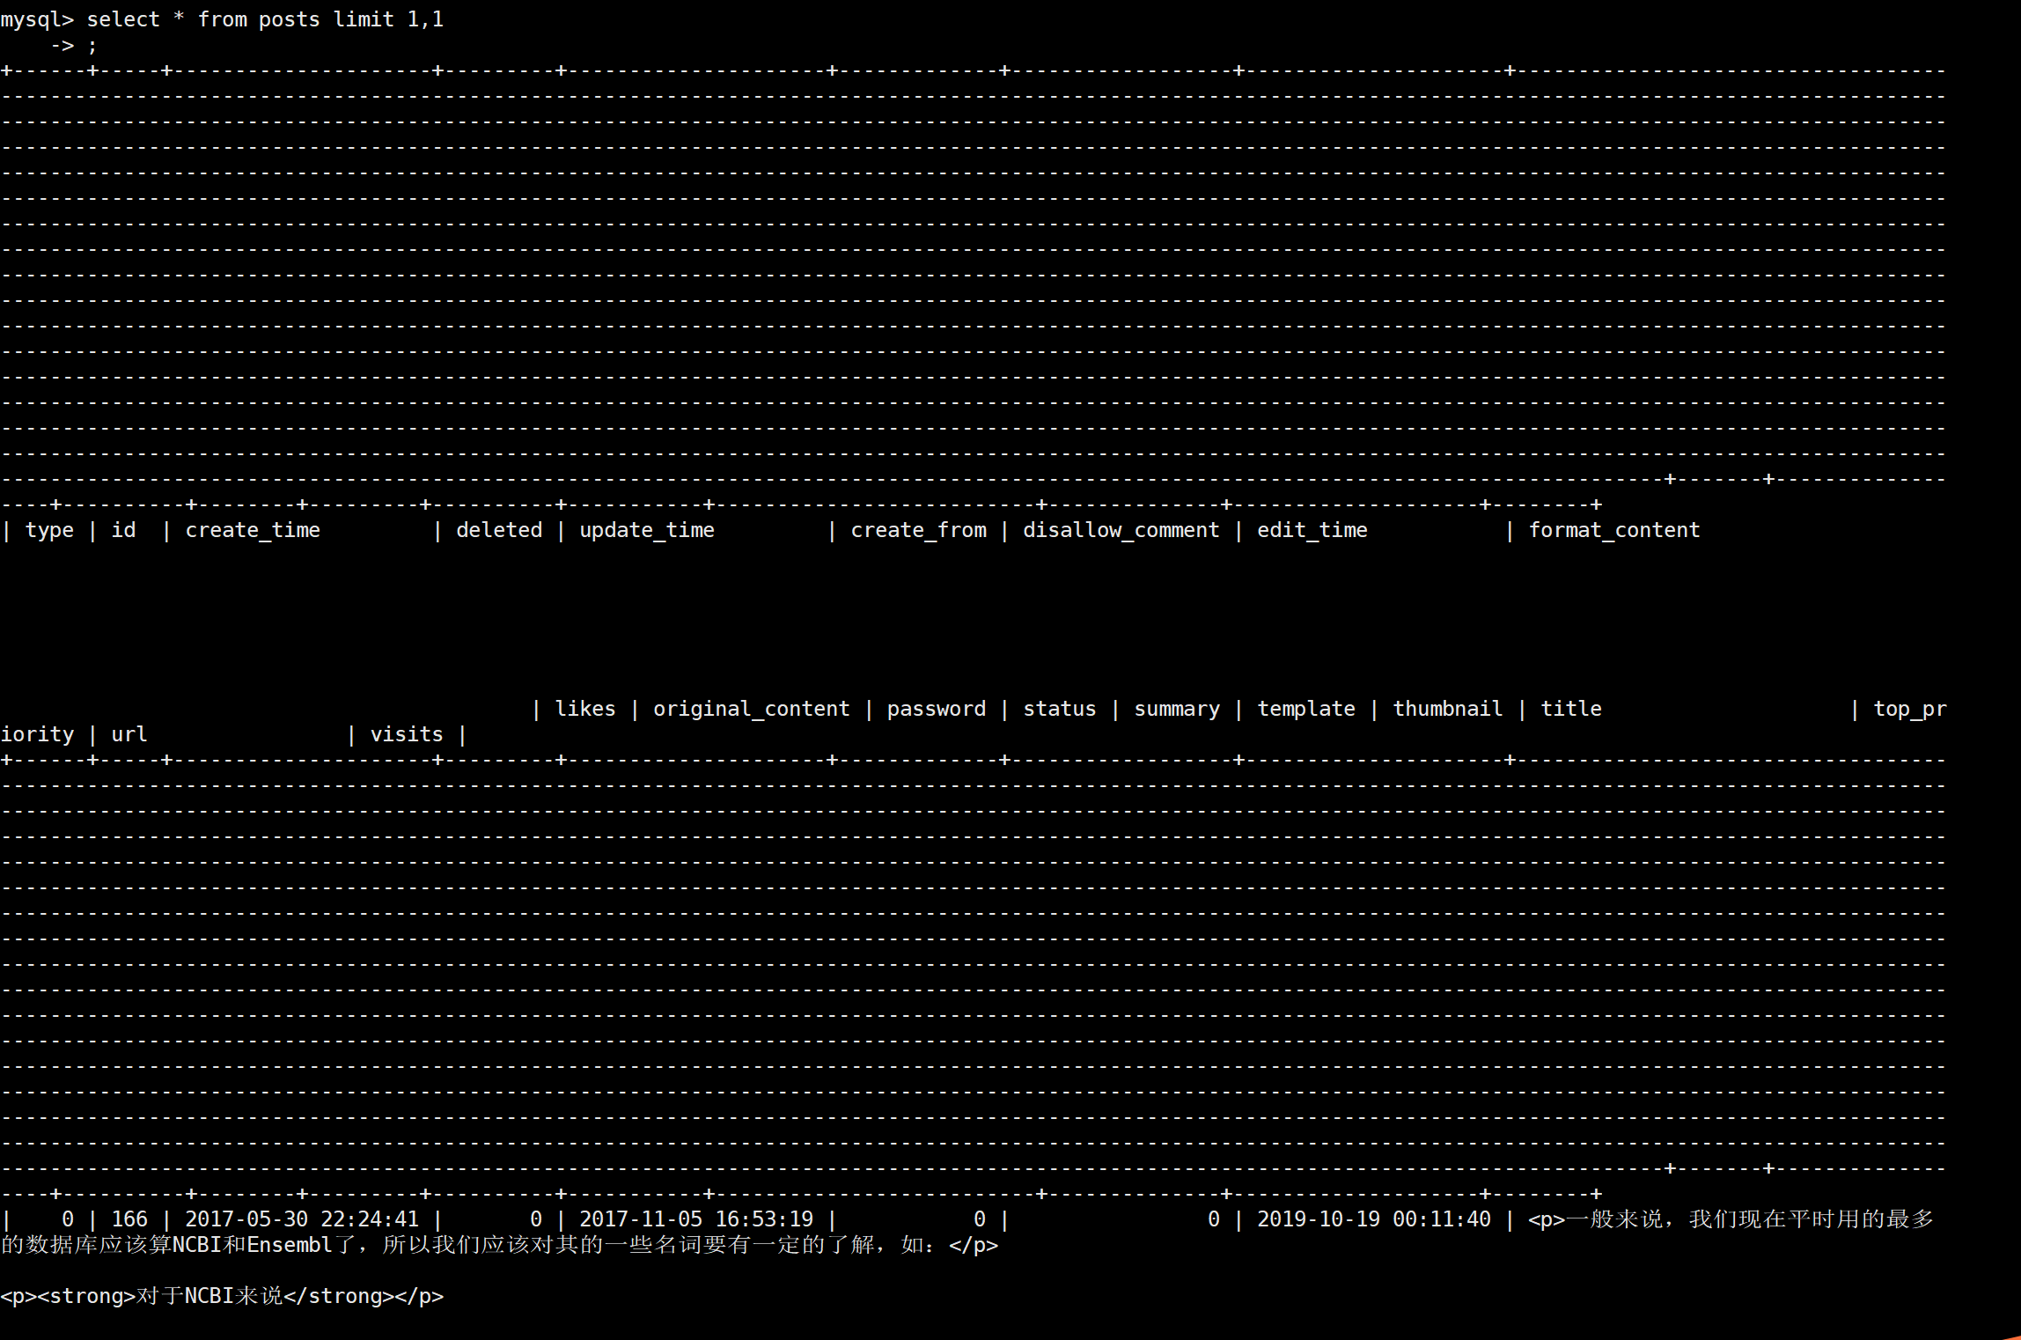This screenshot has height=1340, width=2021.
Task: Click the 'create_from' column header
Action: (x=918, y=530)
